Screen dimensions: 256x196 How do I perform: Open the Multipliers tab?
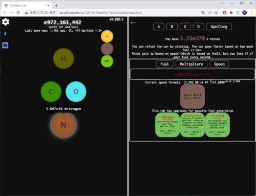pyautogui.click(x=191, y=64)
